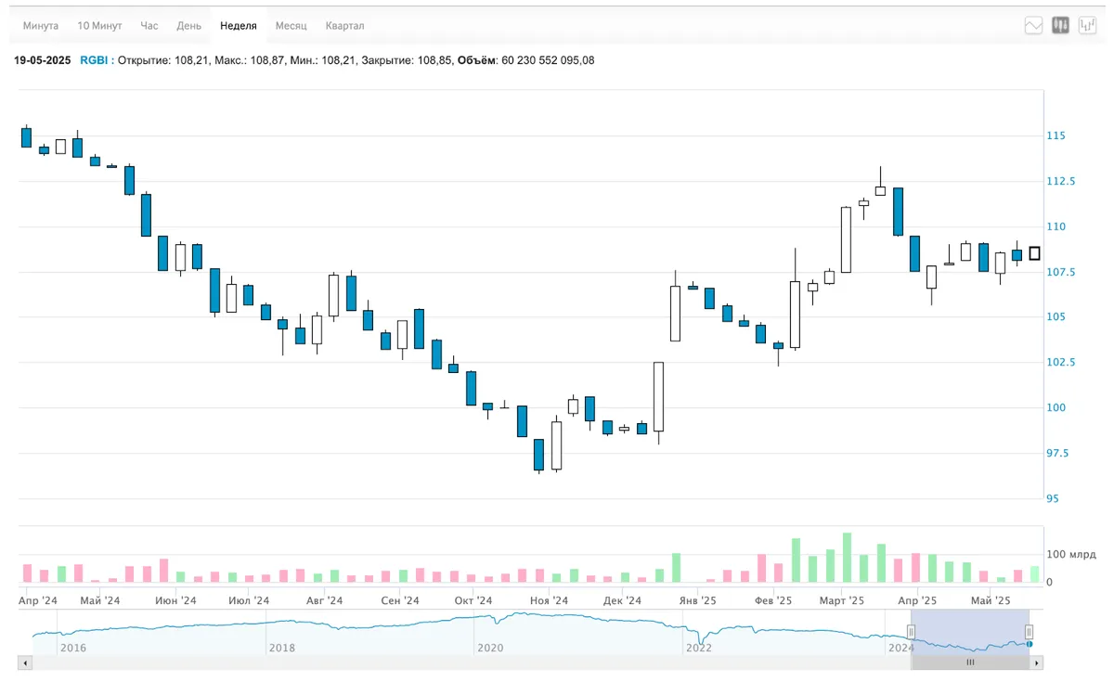Click the 97.5 price axis label
Viewport: 1114px width, 682px height.
click(1057, 454)
